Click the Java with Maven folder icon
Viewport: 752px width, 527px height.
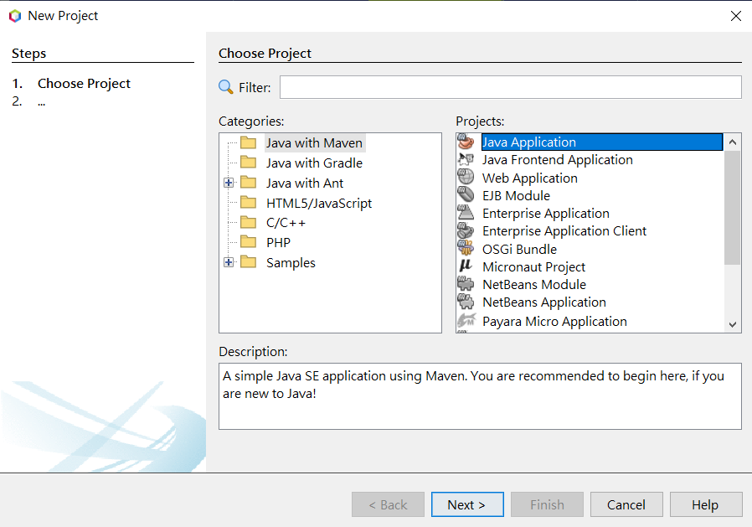tap(249, 142)
